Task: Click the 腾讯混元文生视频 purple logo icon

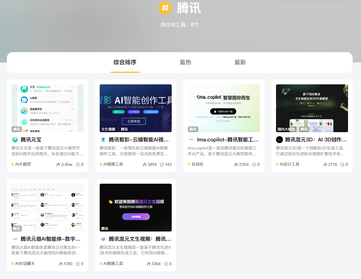Action: coord(103,239)
